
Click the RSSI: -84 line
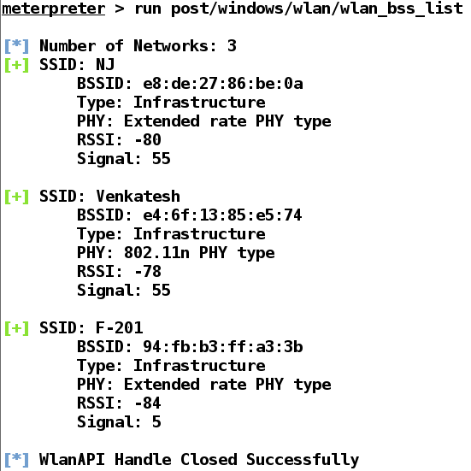click(x=119, y=403)
